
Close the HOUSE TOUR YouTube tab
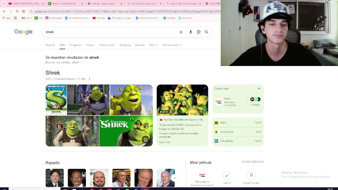[x=42, y=4]
